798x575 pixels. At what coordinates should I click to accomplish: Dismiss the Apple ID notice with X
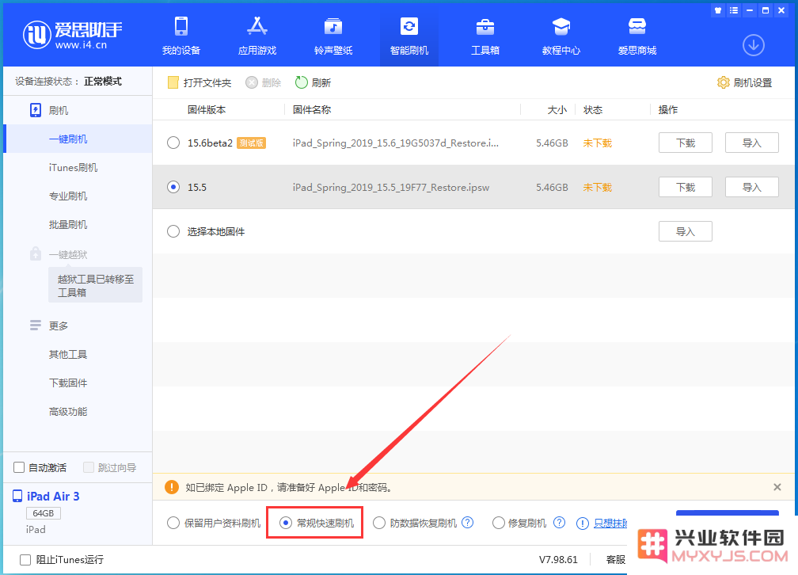tap(777, 487)
